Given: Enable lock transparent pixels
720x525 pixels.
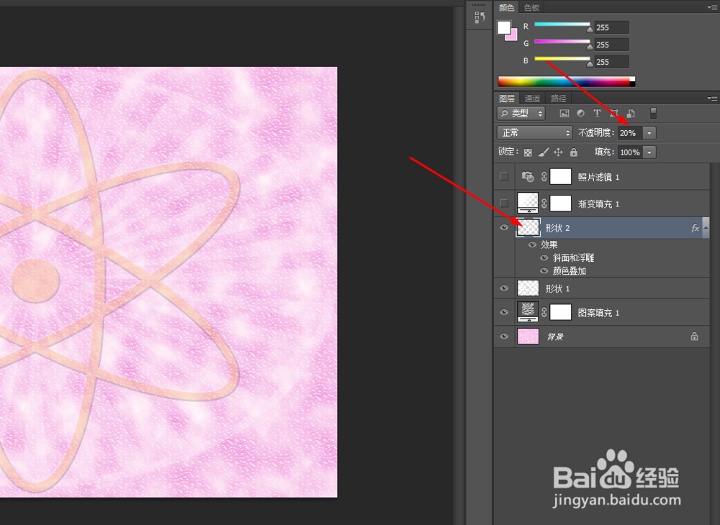Looking at the screenshot, I should [530, 152].
